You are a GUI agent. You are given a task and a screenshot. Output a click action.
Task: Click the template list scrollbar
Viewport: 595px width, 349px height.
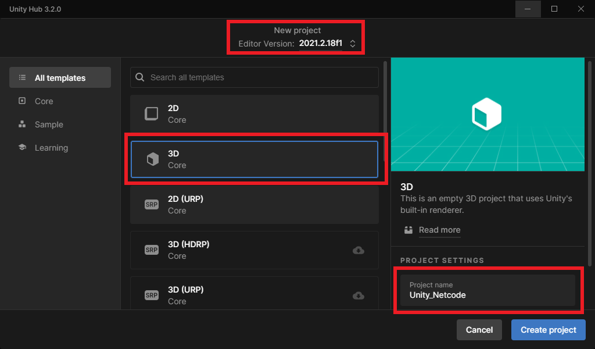(x=385, y=110)
